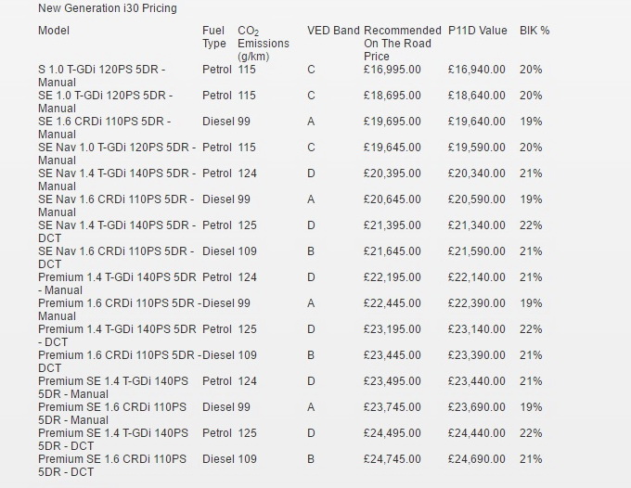Click Premium SE 1.6 CRDi 110PS DCT model
Screen dimensions: 631x488
[x=113, y=465]
